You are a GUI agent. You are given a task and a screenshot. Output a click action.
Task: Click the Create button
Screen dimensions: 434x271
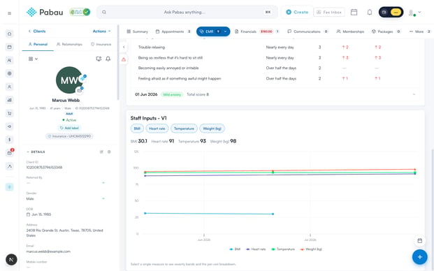pyautogui.click(x=297, y=12)
